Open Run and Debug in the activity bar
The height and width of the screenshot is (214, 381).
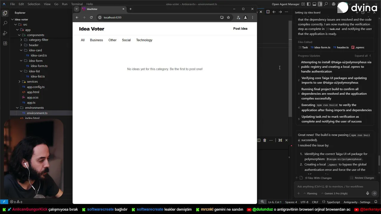click(x=5, y=33)
